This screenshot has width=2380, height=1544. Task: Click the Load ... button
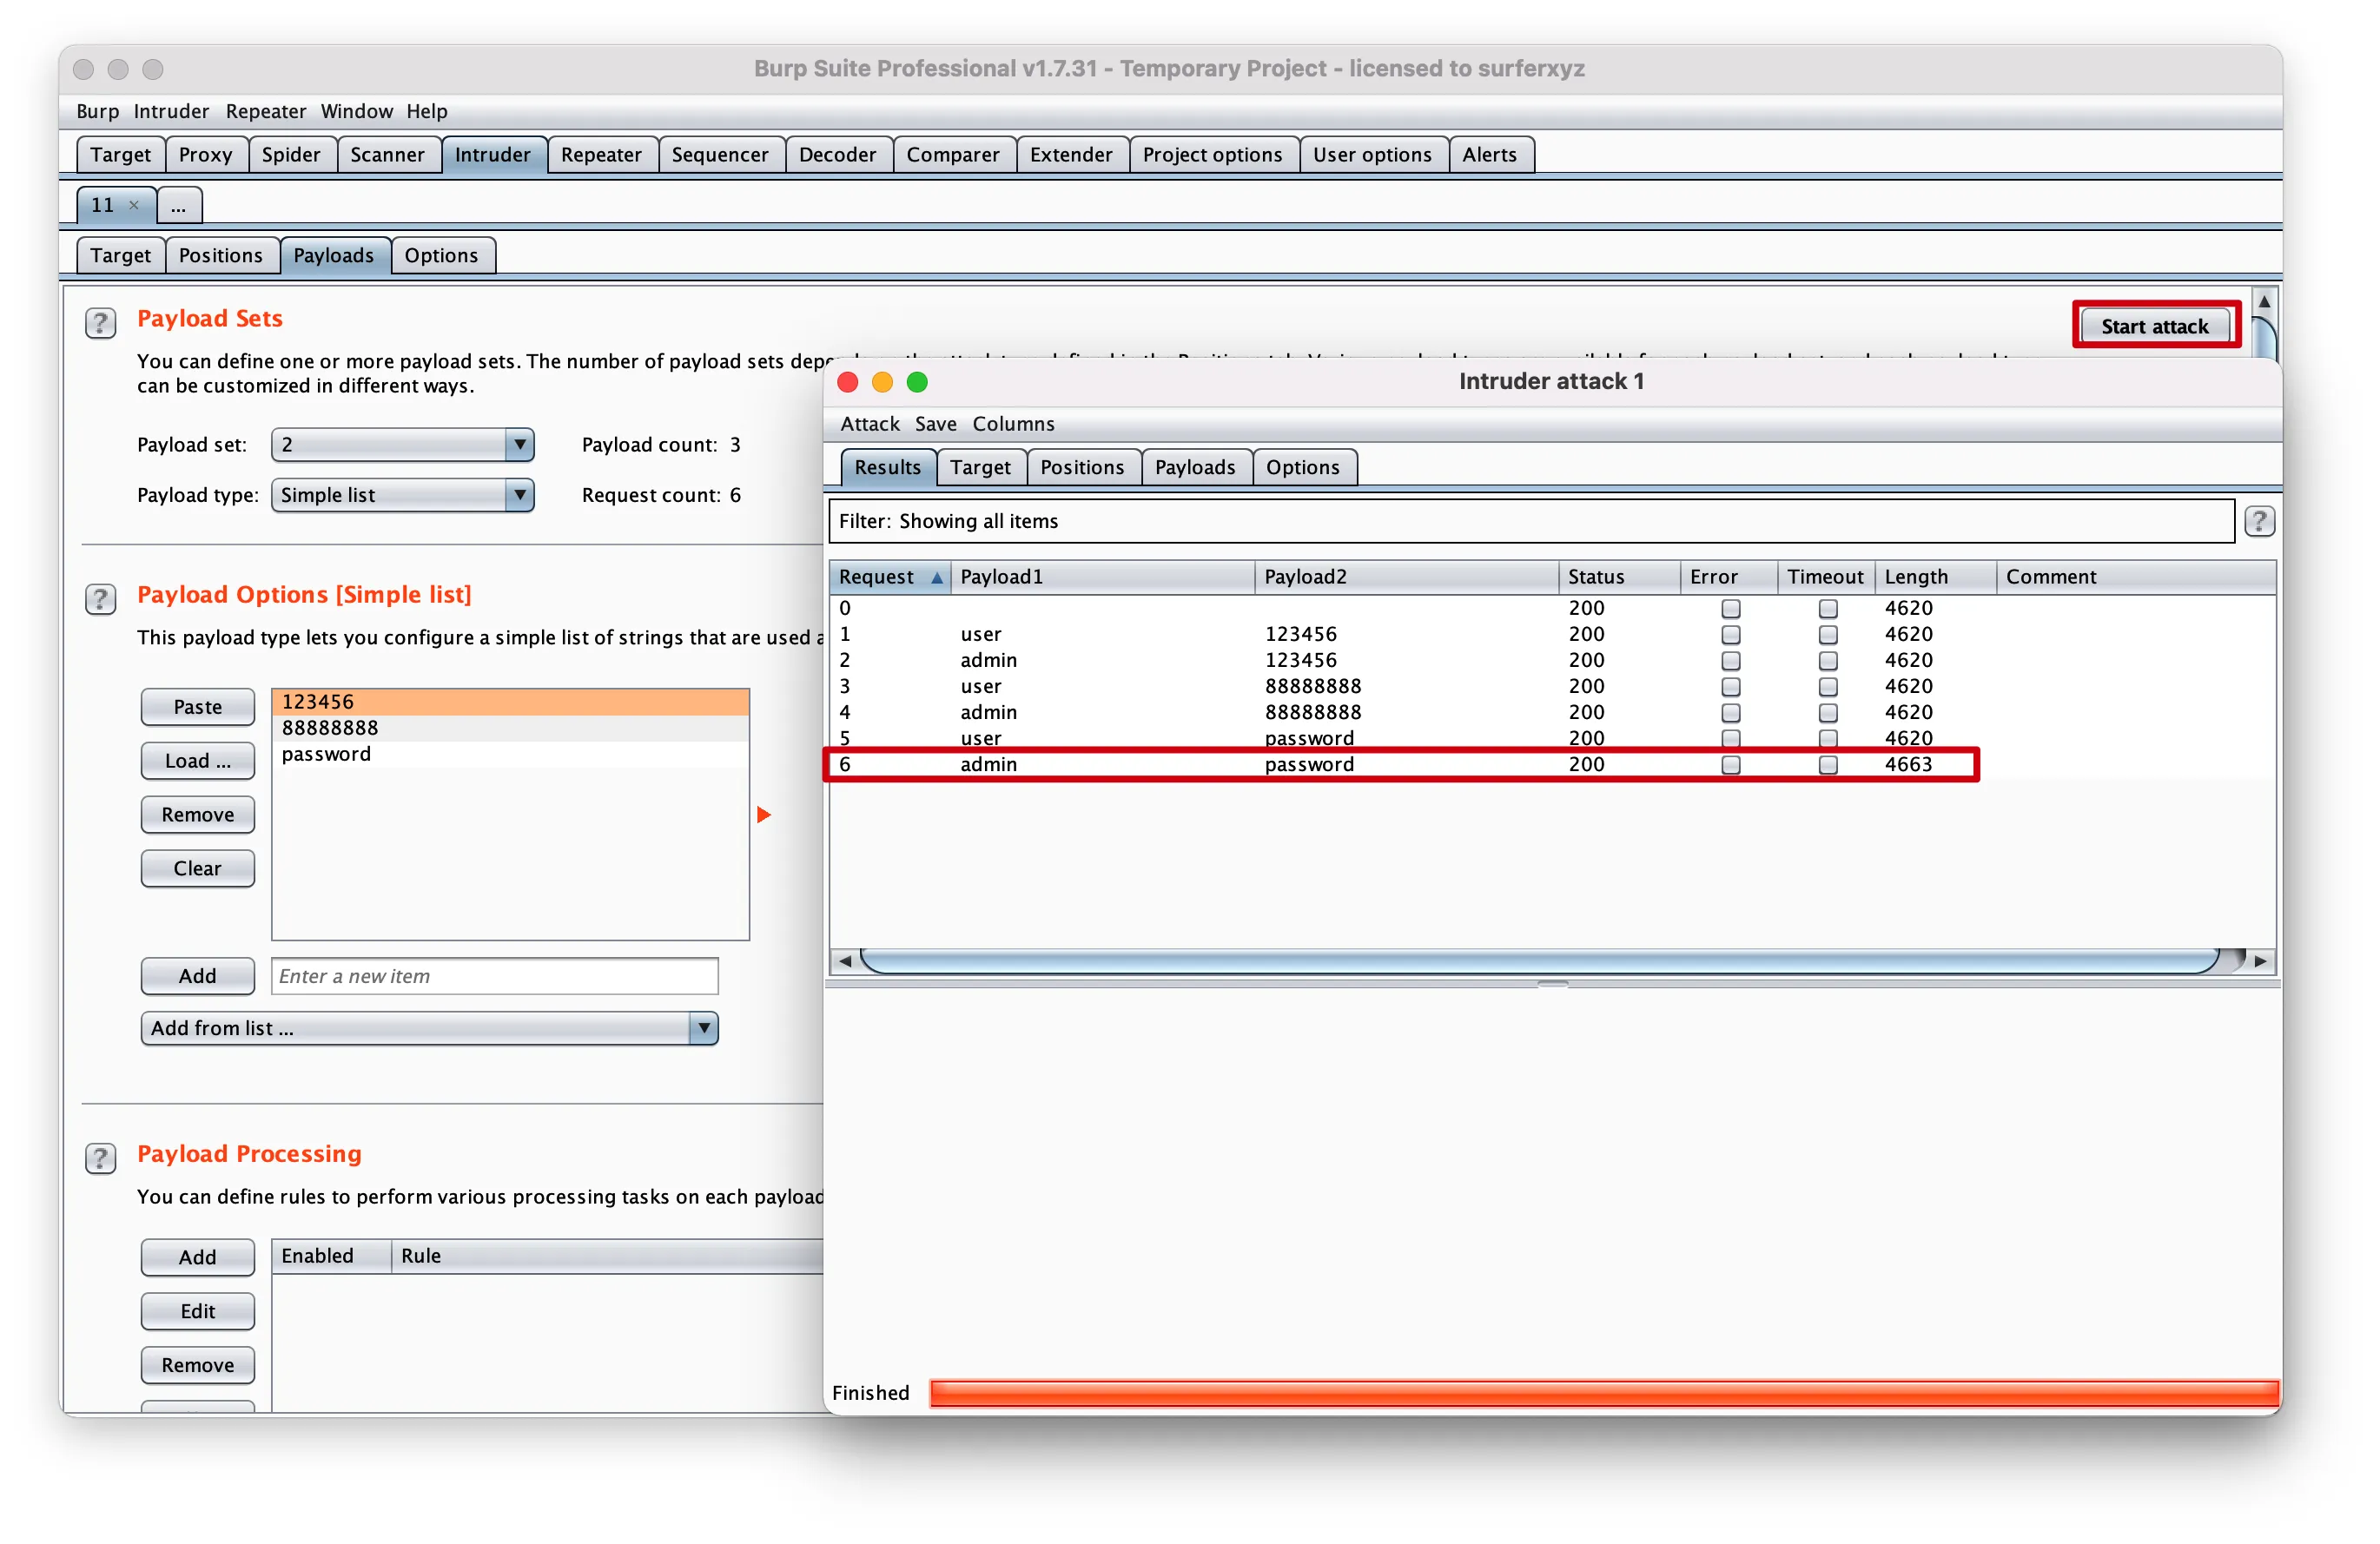197,761
